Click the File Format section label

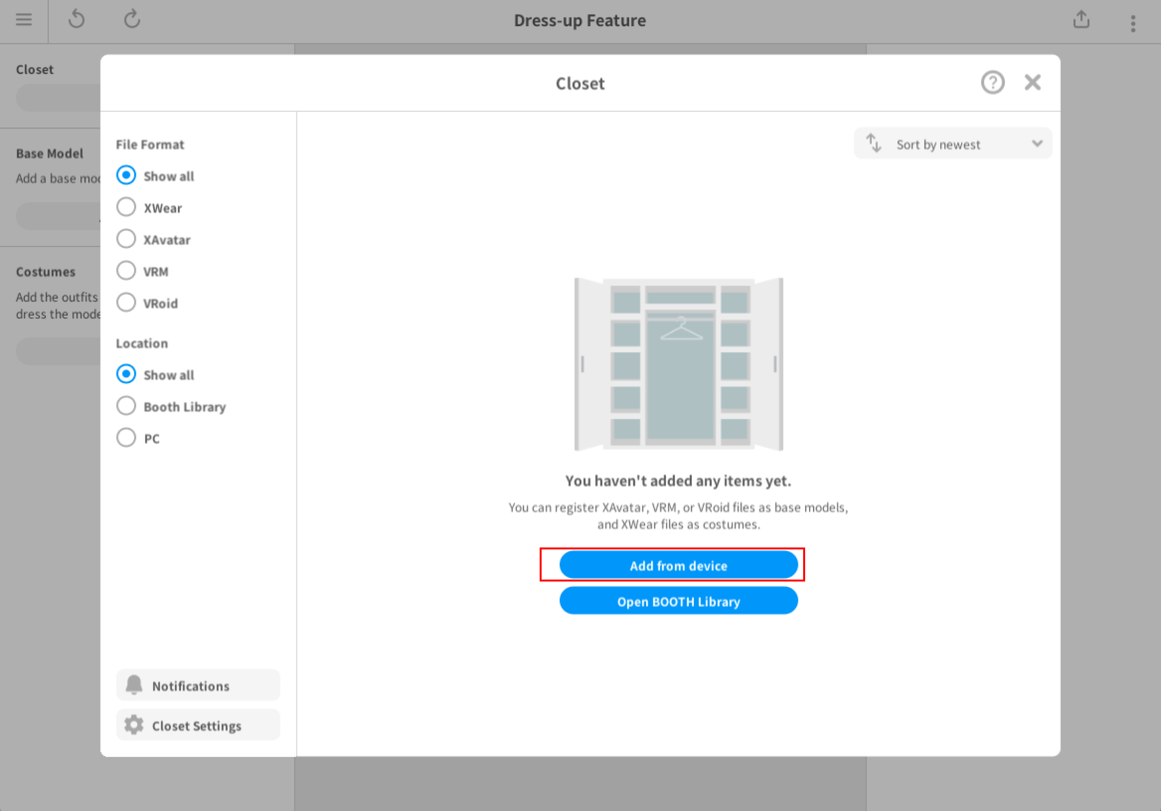[x=150, y=144]
